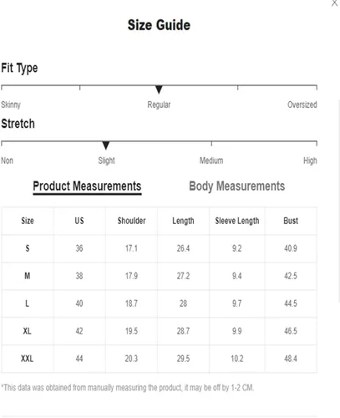Click the Fit Type Regular marker
This screenshot has width=340, height=418.
[159, 89]
